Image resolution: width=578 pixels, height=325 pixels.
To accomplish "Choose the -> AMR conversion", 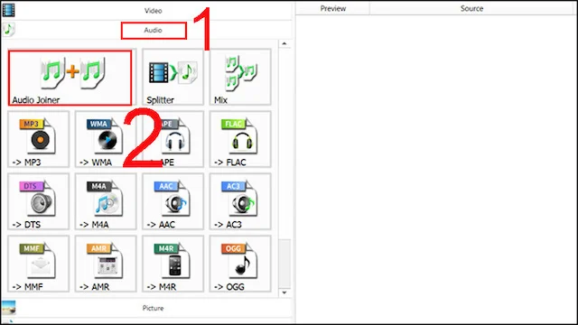I will tap(106, 264).
